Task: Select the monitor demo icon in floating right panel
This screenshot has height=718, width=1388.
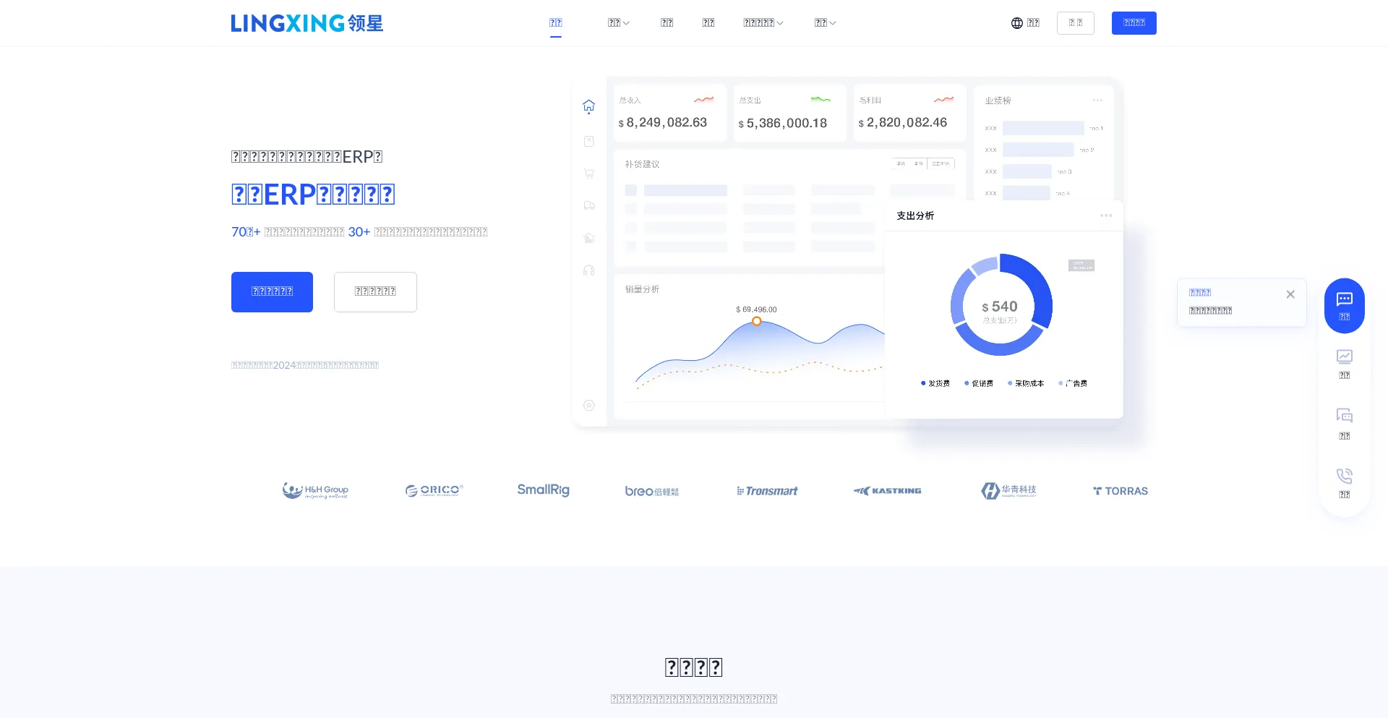Action: (1344, 356)
